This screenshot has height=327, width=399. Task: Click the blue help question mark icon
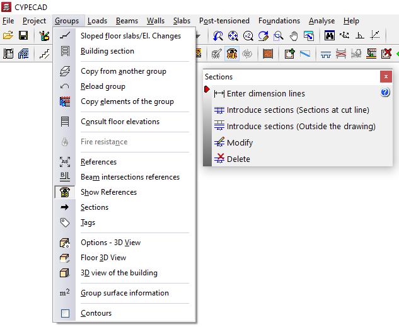[x=385, y=93]
